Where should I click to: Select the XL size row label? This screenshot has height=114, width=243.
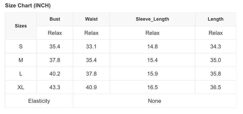click(21, 87)
